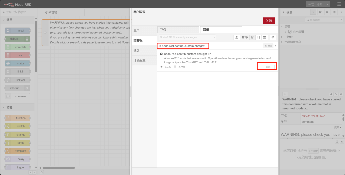This screenshot has height=175, width=345.
Task: Open the 环境配置 settings section
Action: 144,60
